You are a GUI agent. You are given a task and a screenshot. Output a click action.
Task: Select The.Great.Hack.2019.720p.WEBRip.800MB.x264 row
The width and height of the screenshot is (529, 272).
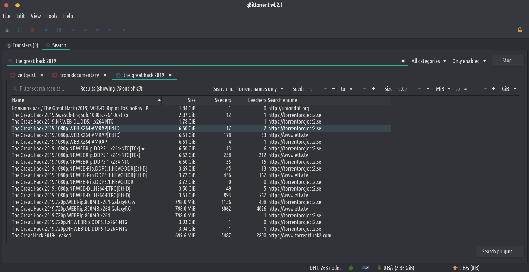coord(201,216)
